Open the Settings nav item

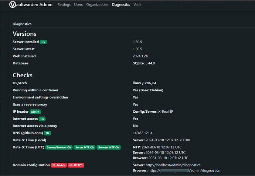[x=64, y=5]
